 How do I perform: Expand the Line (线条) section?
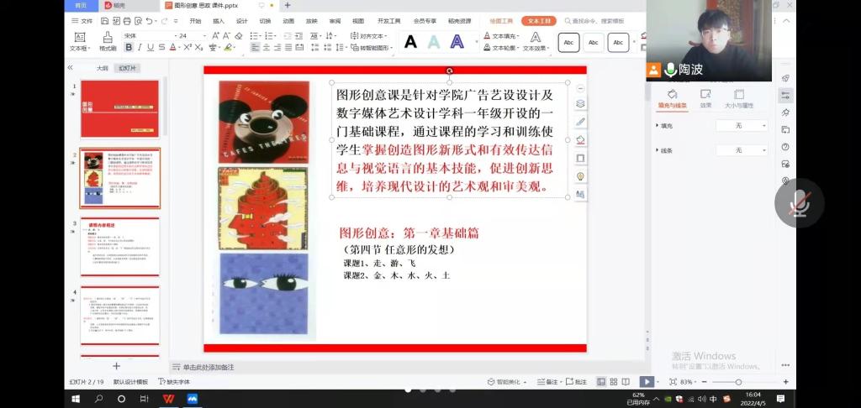click(x=664, y=150)
